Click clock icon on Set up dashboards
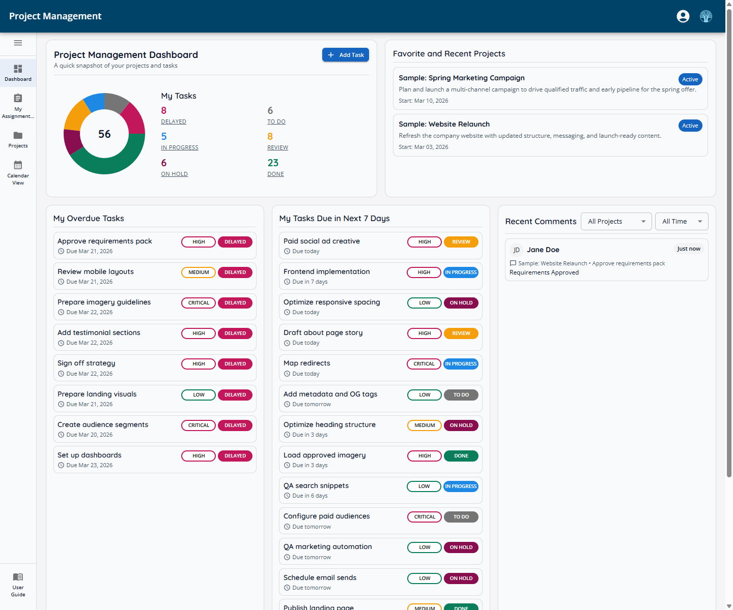Screen dimensions: 733x610 (x=61, y=465)
